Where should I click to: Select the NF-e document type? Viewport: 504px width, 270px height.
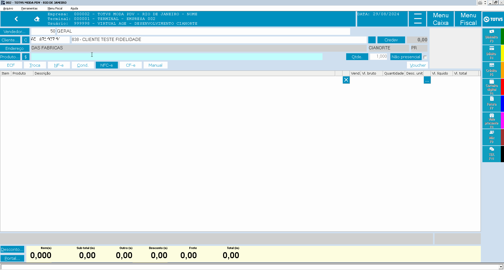click(59, 65)
